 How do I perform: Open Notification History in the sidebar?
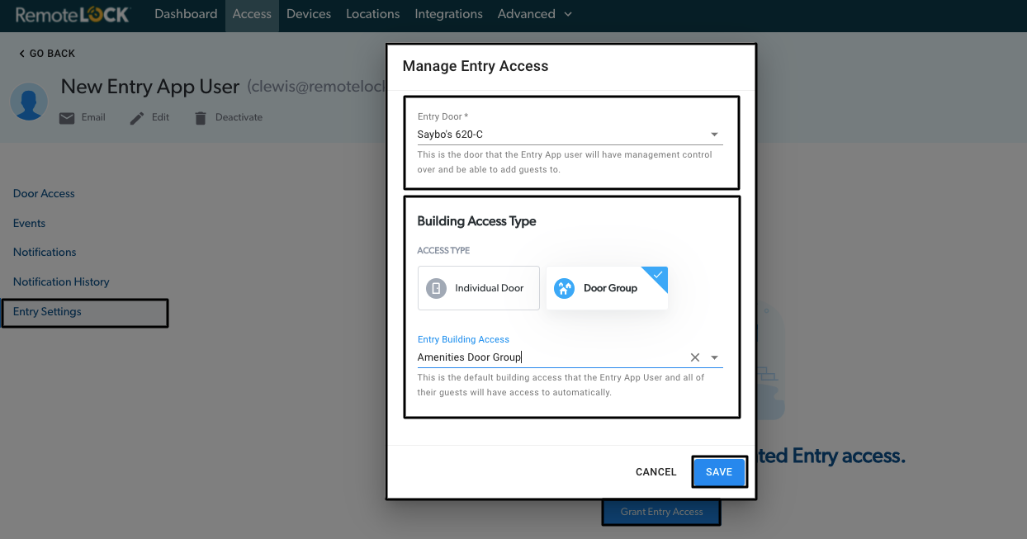(x=60, y=281)
